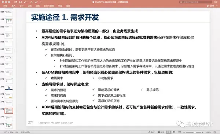Click the item 功能需求 on the slide
Viewport: 220px width, 134px height.
(57, 78)
